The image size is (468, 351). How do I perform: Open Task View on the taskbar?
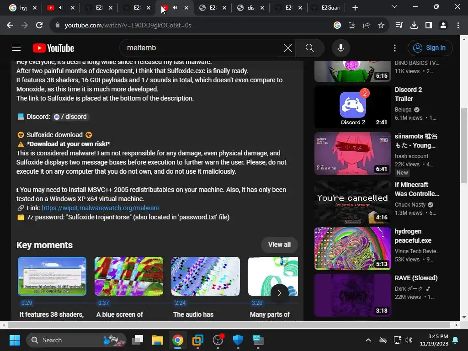tap(138, 340)
